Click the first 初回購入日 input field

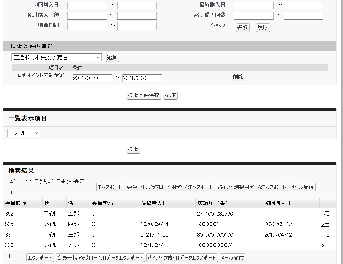click(x=87, y=5)
